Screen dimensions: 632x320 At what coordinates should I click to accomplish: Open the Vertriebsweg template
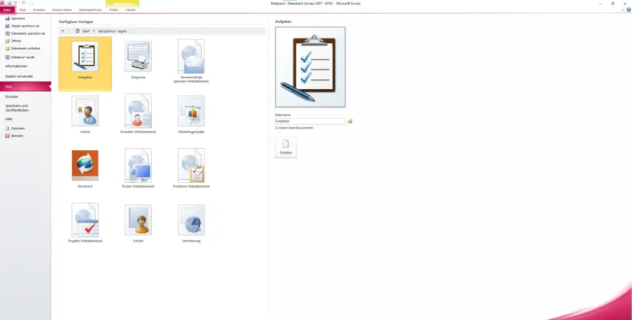pos(191,221)
